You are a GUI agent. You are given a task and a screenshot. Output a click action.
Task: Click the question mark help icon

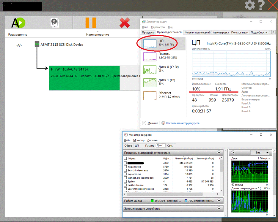(261, 5)
